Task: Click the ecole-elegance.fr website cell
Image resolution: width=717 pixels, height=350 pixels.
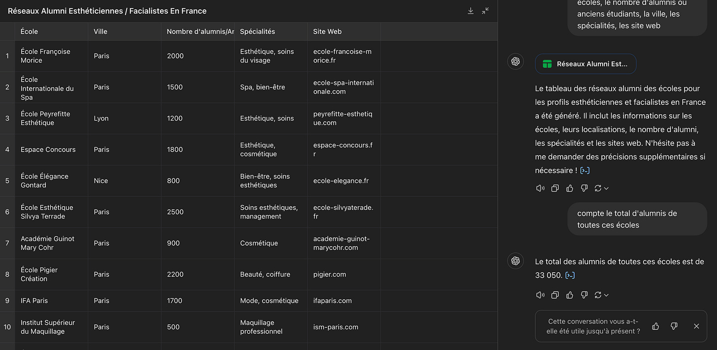Action: coord(344,181)
